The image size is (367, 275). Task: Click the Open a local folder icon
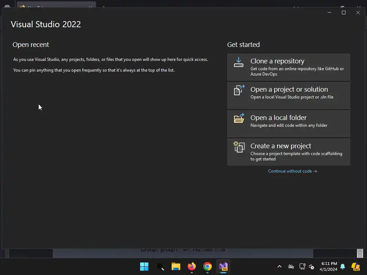[239, 118]
